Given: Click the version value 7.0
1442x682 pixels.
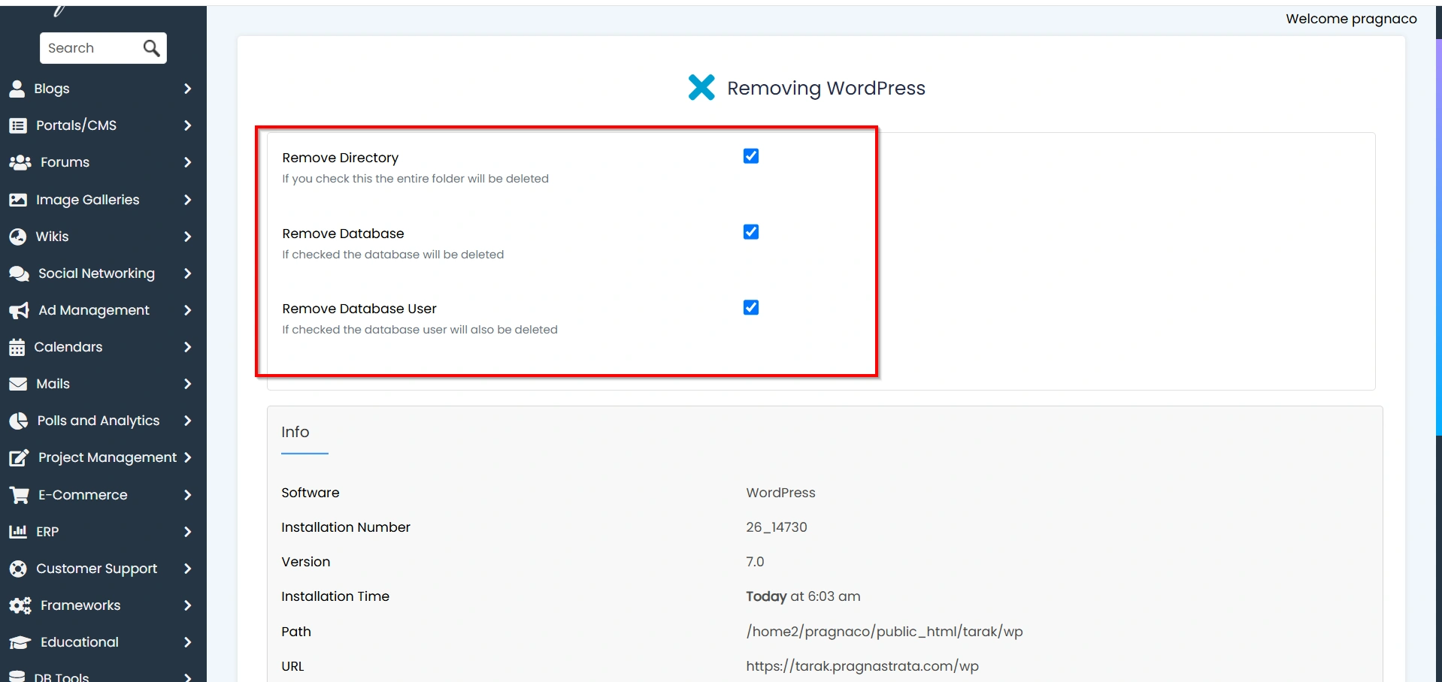Looking at the screenshot, I should pos(755,562).
